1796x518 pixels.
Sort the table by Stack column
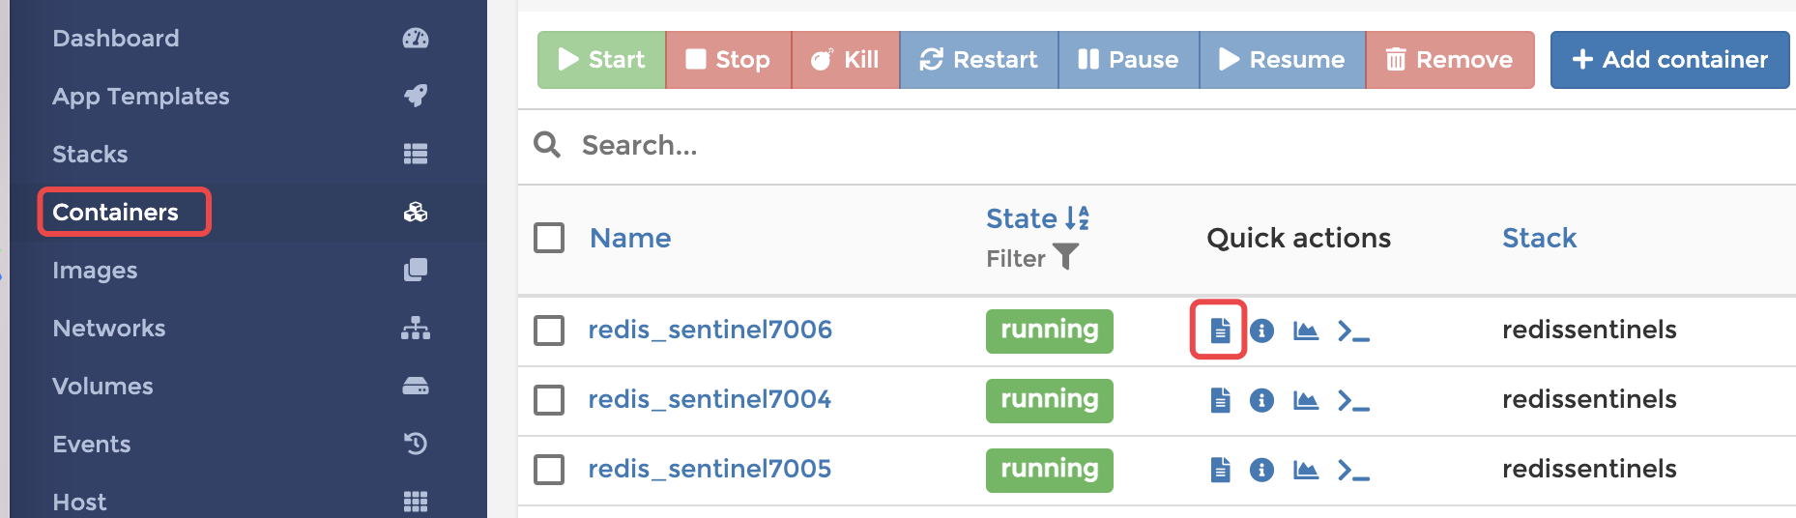1539,238
